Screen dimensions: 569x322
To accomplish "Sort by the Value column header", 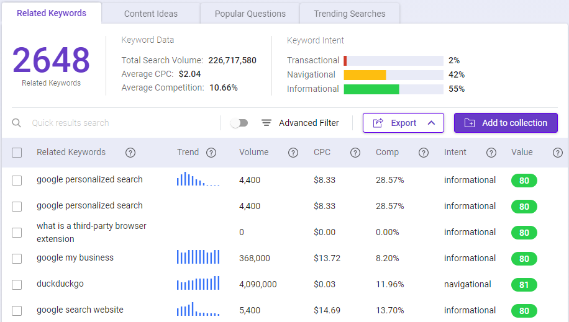I will [522, 152].
